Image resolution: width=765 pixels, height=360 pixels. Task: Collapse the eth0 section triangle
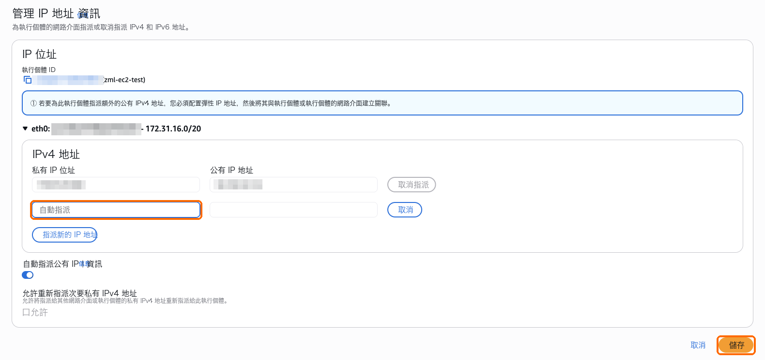25,129
